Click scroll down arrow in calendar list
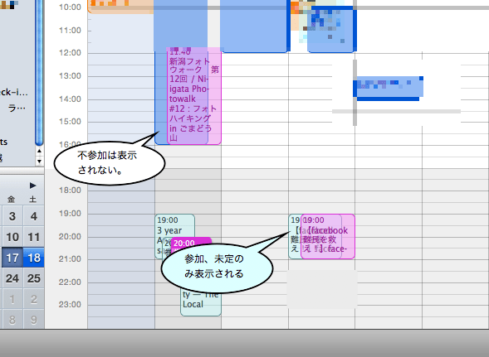This screenshot has width=489, height=357. click(x=39, y=161)
